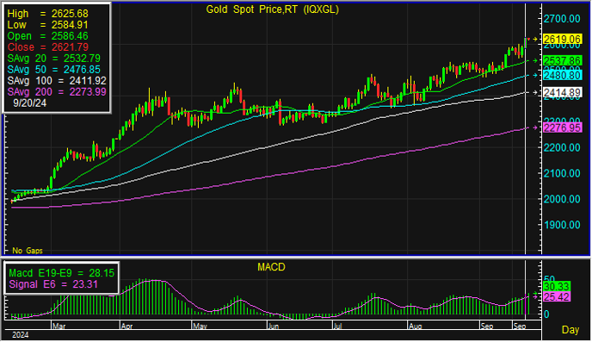The image size is (592, 342).
Task: Click the SAvg 20 legend entry
Action: click(x=53, y=59)
